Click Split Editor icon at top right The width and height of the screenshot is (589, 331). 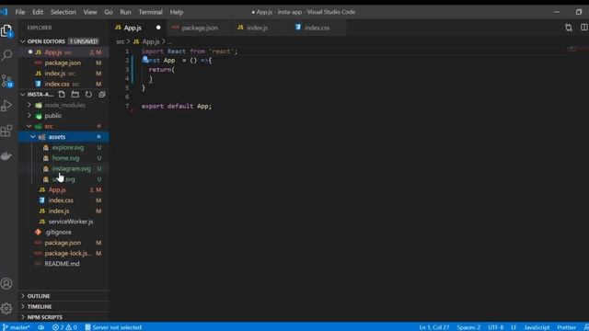point(583,28)
